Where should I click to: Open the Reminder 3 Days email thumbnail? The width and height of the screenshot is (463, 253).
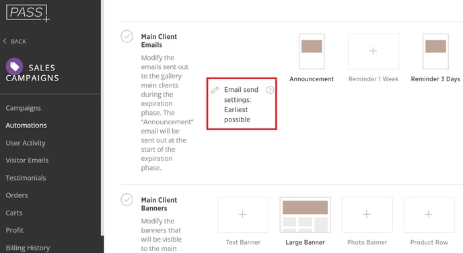tap(435, 51)
